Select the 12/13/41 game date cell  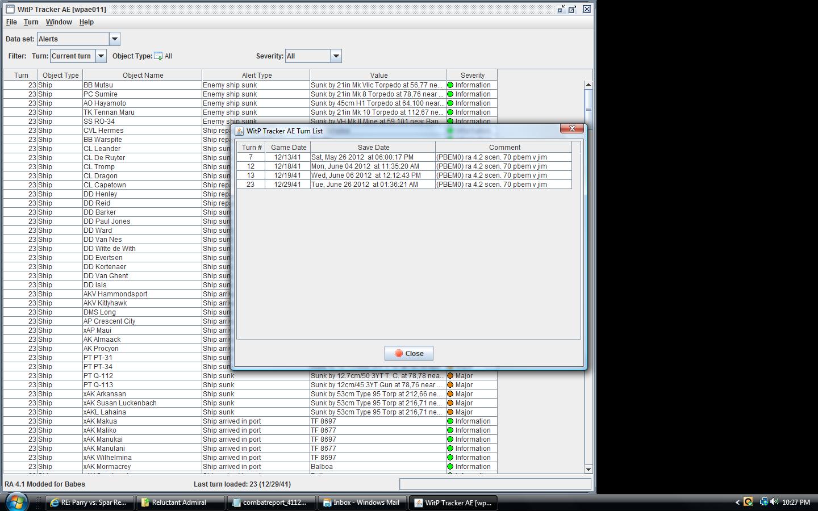[x=287, y=157]
